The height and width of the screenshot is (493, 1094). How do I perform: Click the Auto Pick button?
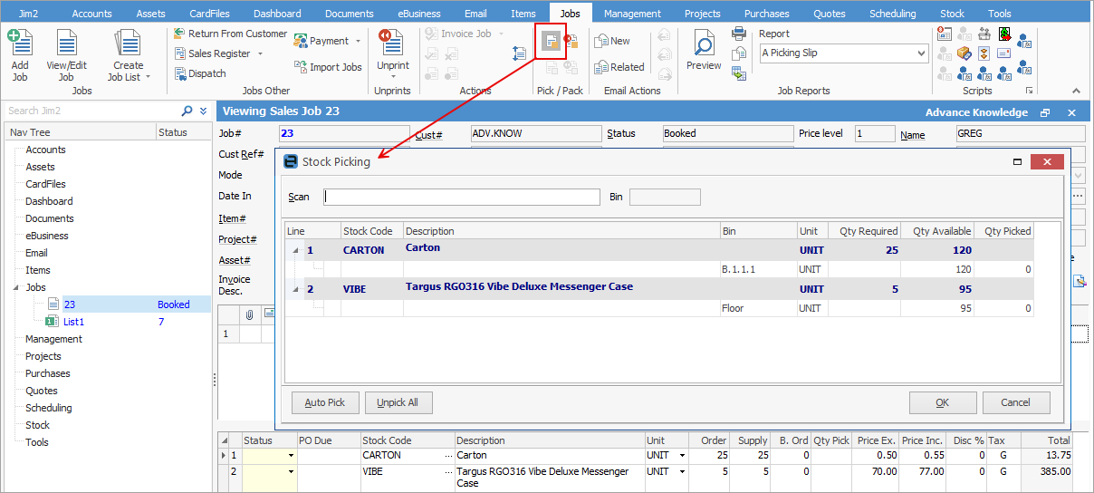pos(325,402)
